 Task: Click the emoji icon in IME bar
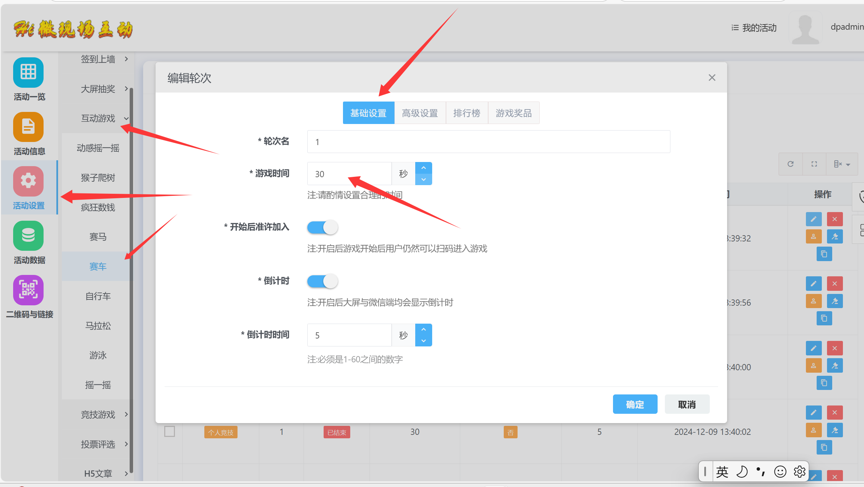pyautogui.click(x=780, y=471)
